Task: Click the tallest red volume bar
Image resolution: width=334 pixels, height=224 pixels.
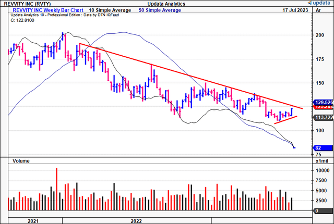Action: [x=57, y=189]
